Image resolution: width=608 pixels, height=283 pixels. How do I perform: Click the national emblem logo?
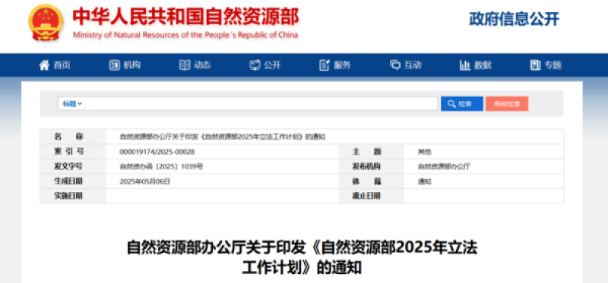point(46,23)
